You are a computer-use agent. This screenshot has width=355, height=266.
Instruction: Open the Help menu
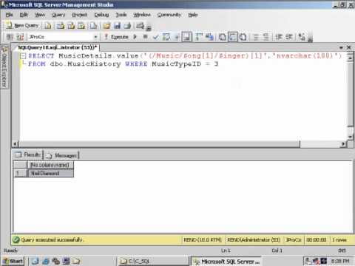(193, 15)
